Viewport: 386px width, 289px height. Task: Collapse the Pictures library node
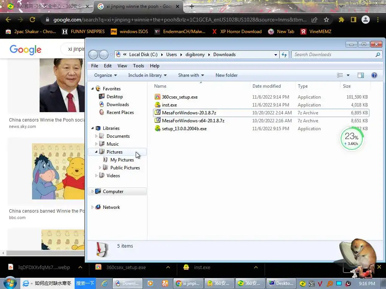pos(96,152)
